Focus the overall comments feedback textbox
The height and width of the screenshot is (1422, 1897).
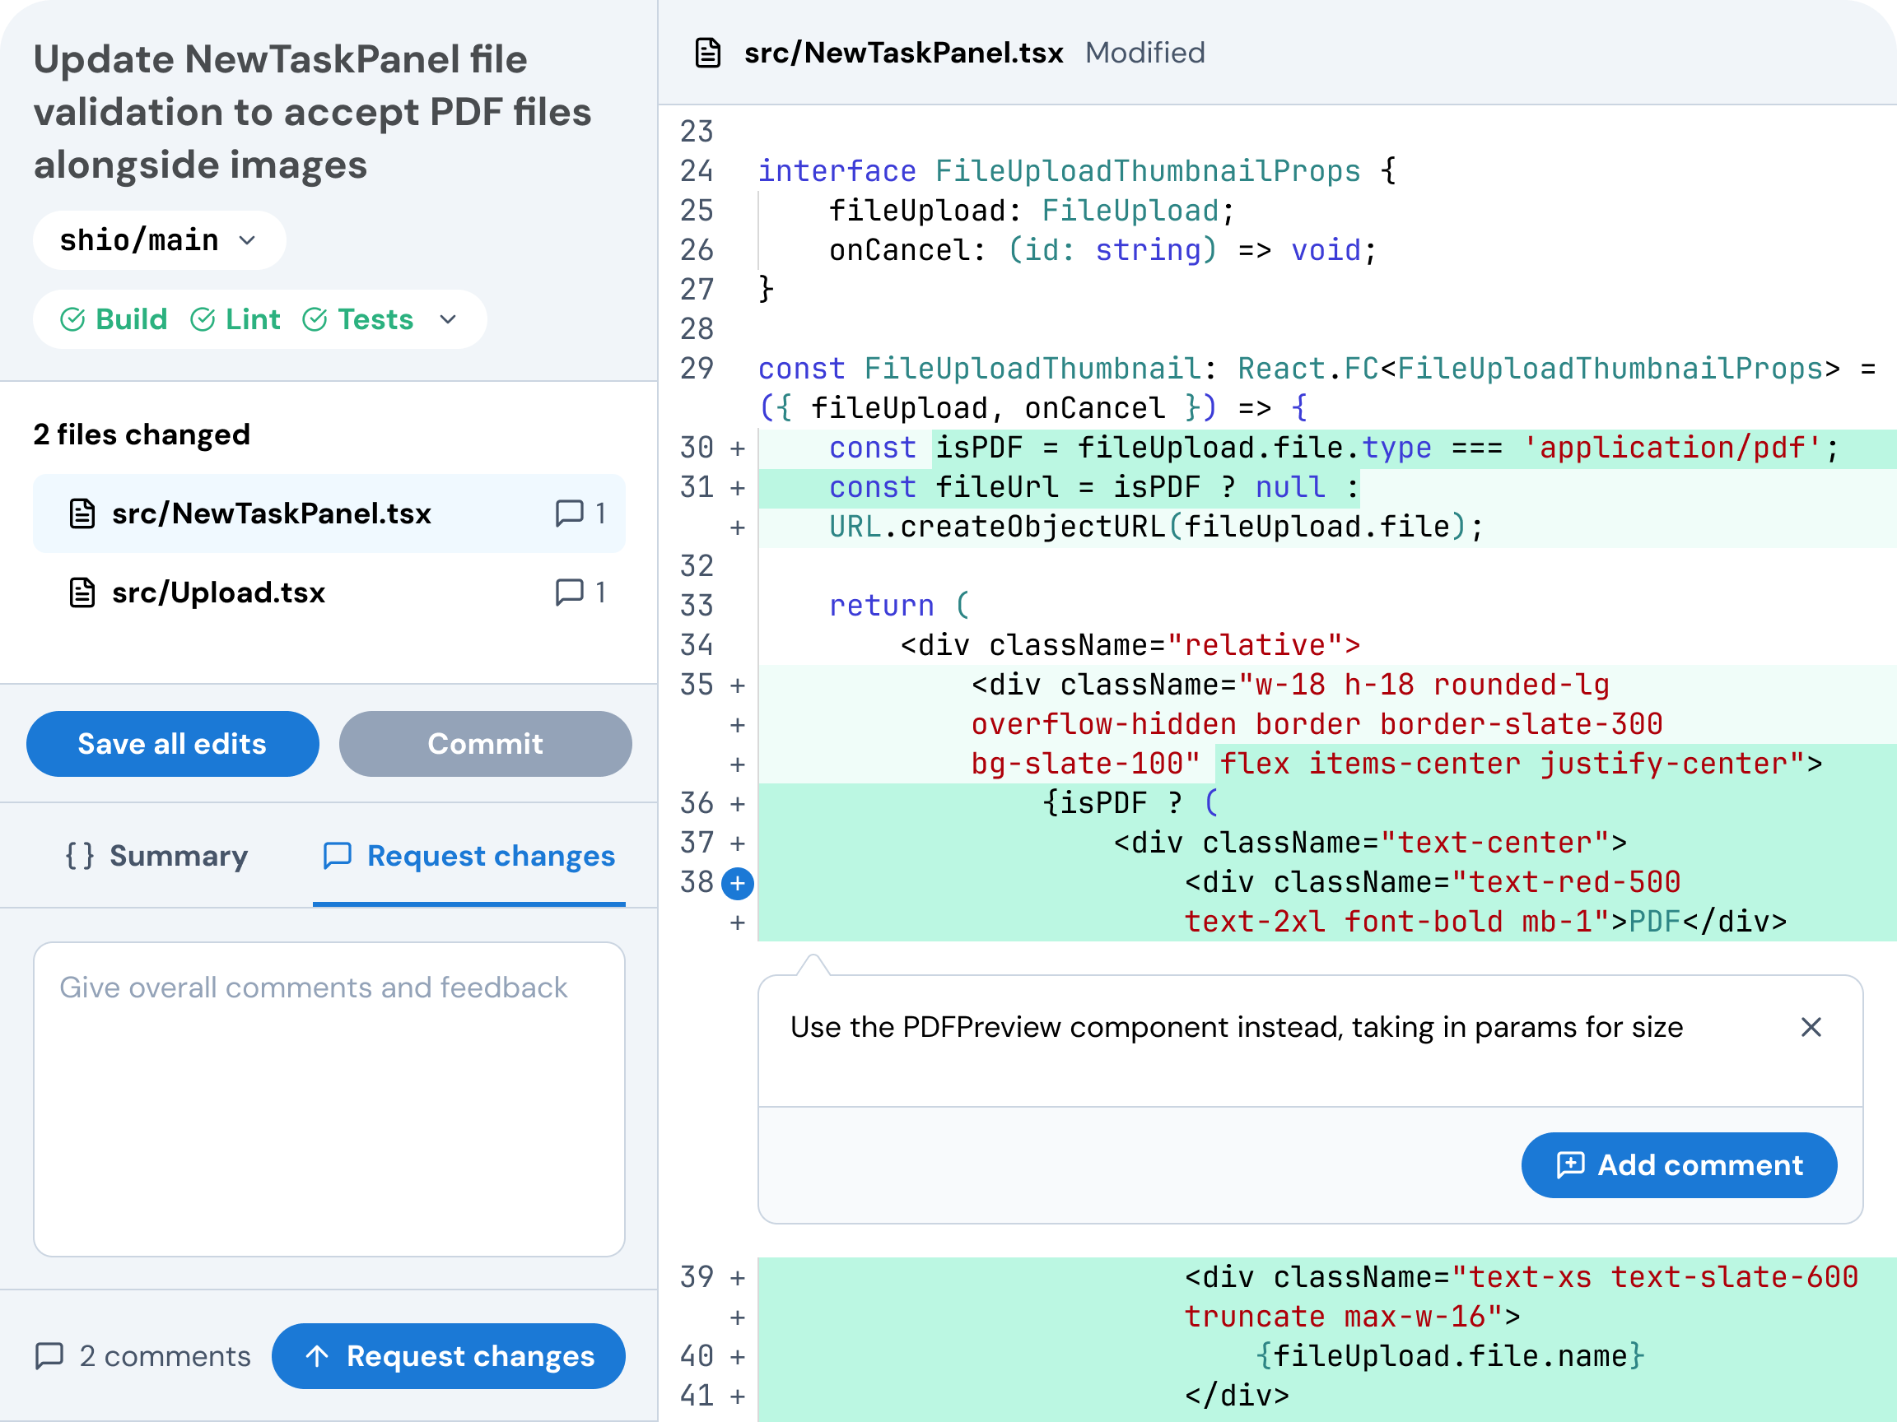[329, 1099]
